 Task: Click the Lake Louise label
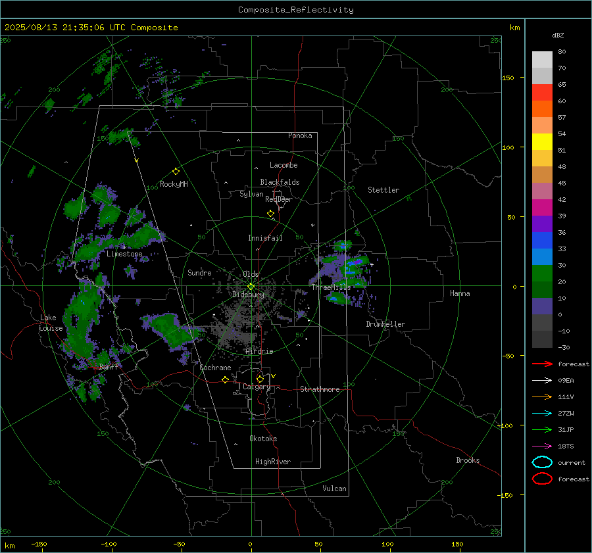point(51,323)
